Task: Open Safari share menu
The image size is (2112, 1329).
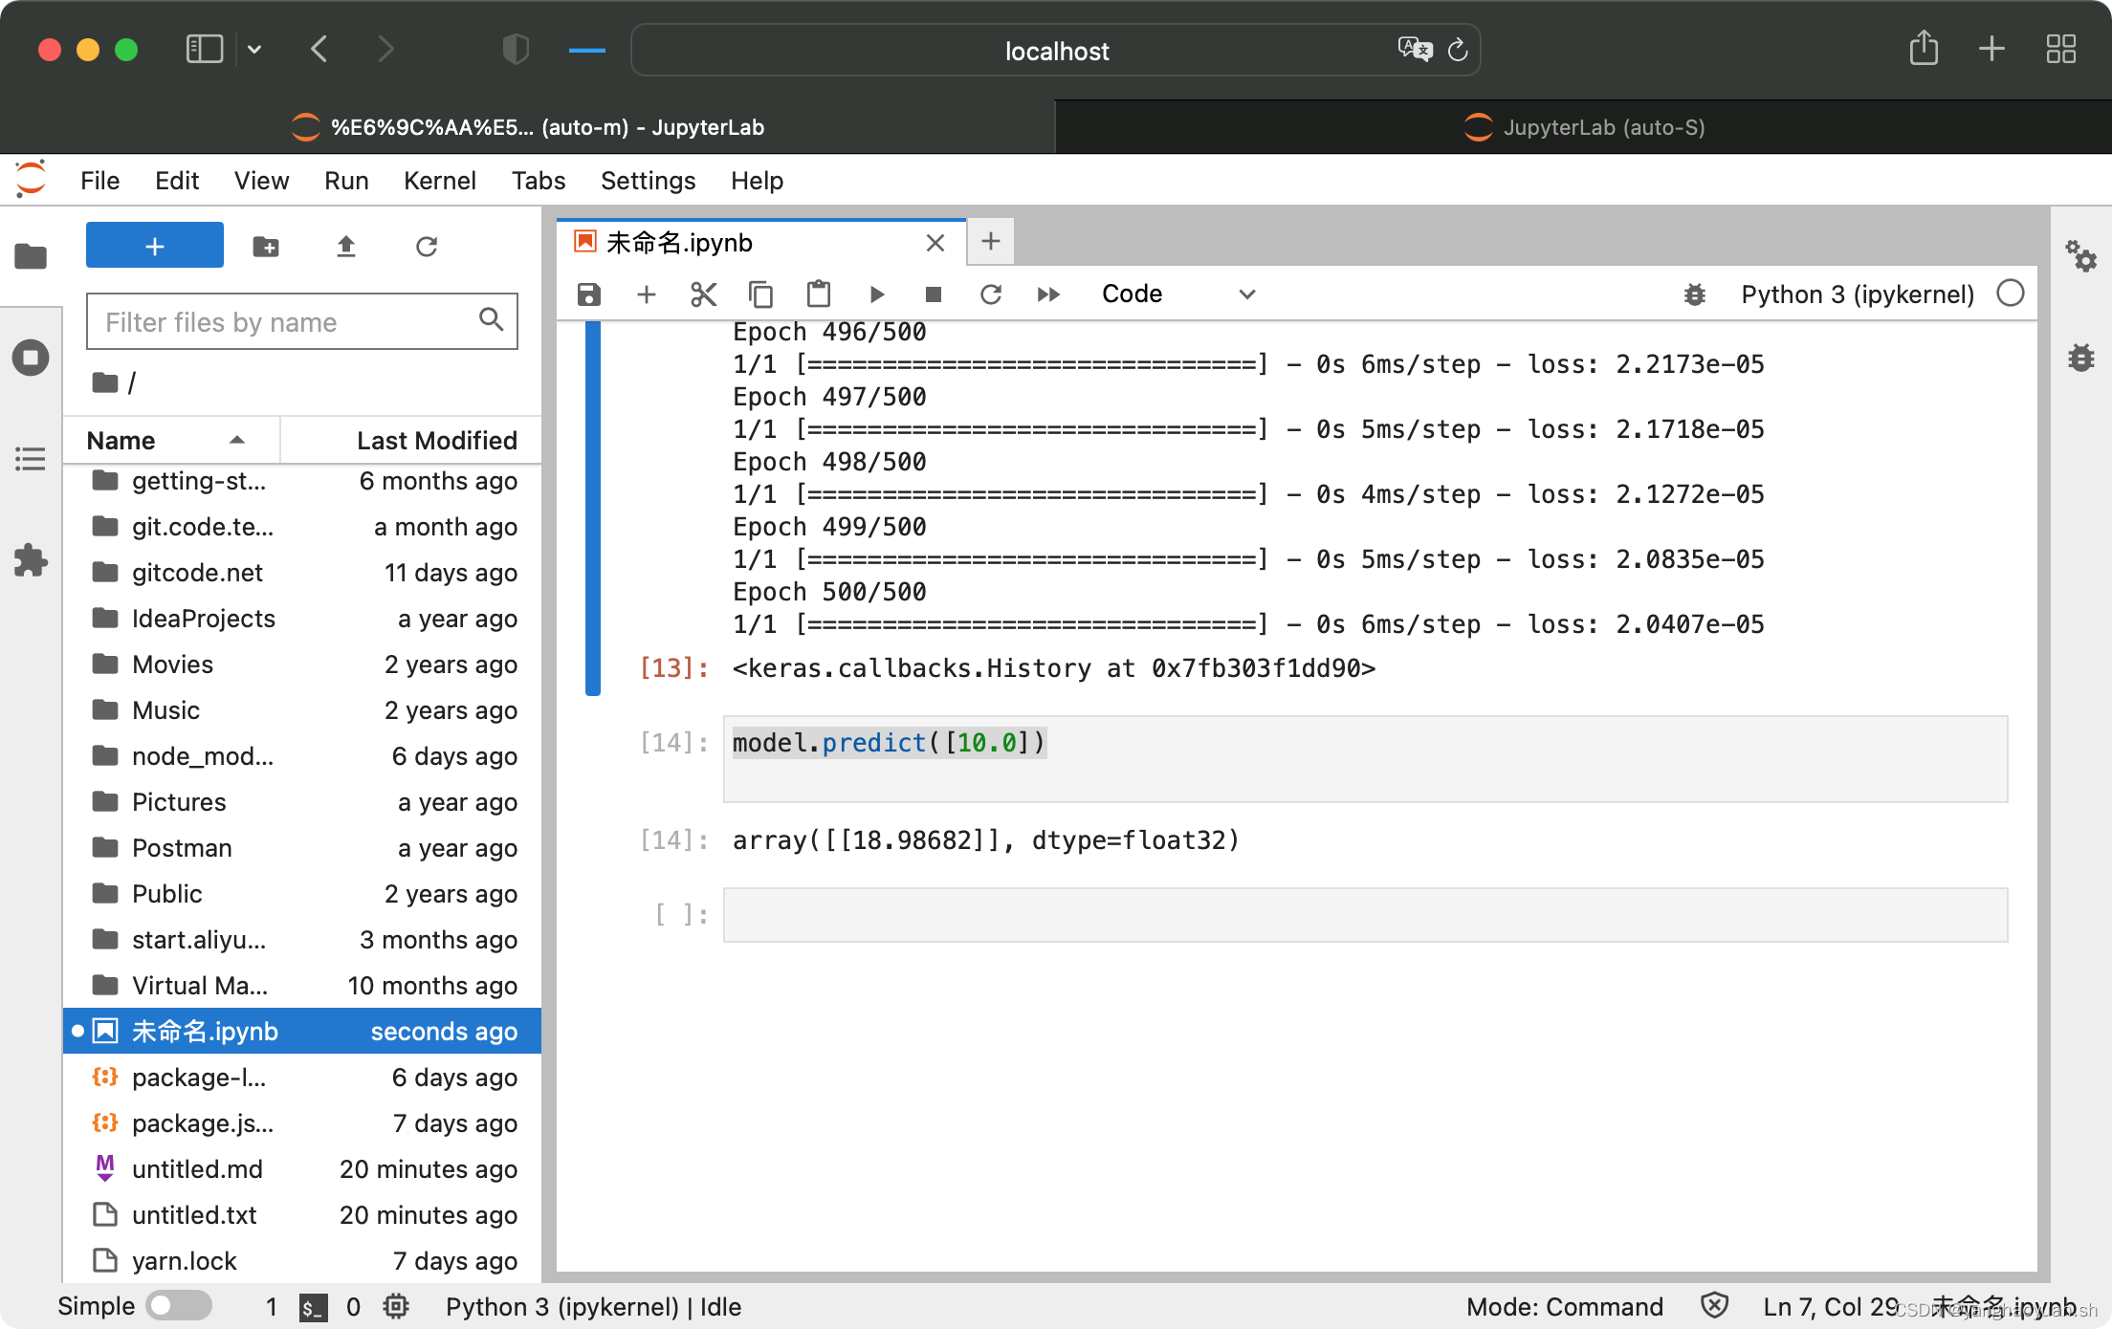Action: [1924, 48]
